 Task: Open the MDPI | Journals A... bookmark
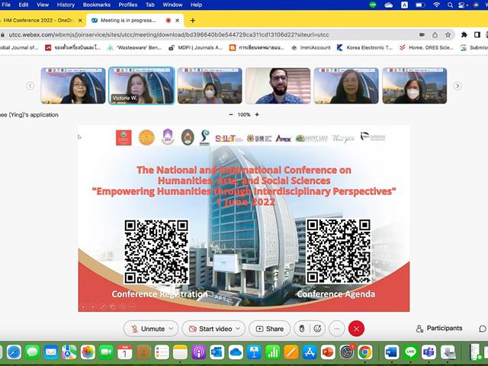[195, 47]
